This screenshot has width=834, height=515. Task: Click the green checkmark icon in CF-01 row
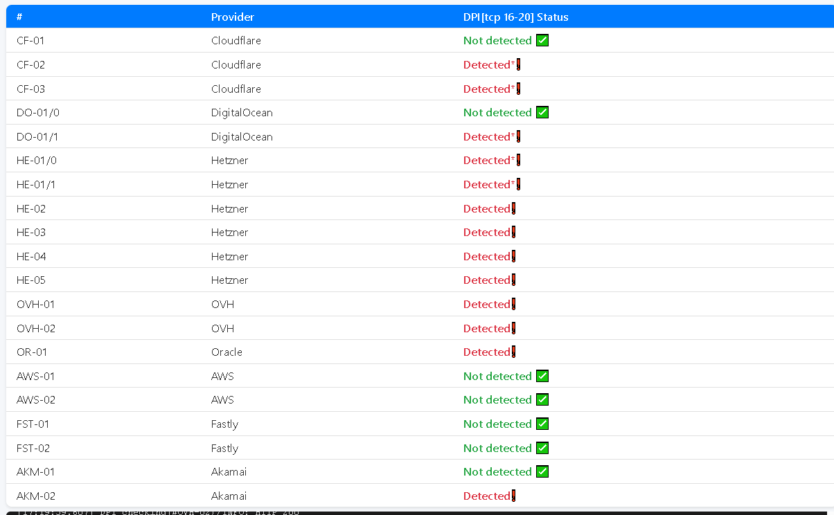tap(542, 41)
